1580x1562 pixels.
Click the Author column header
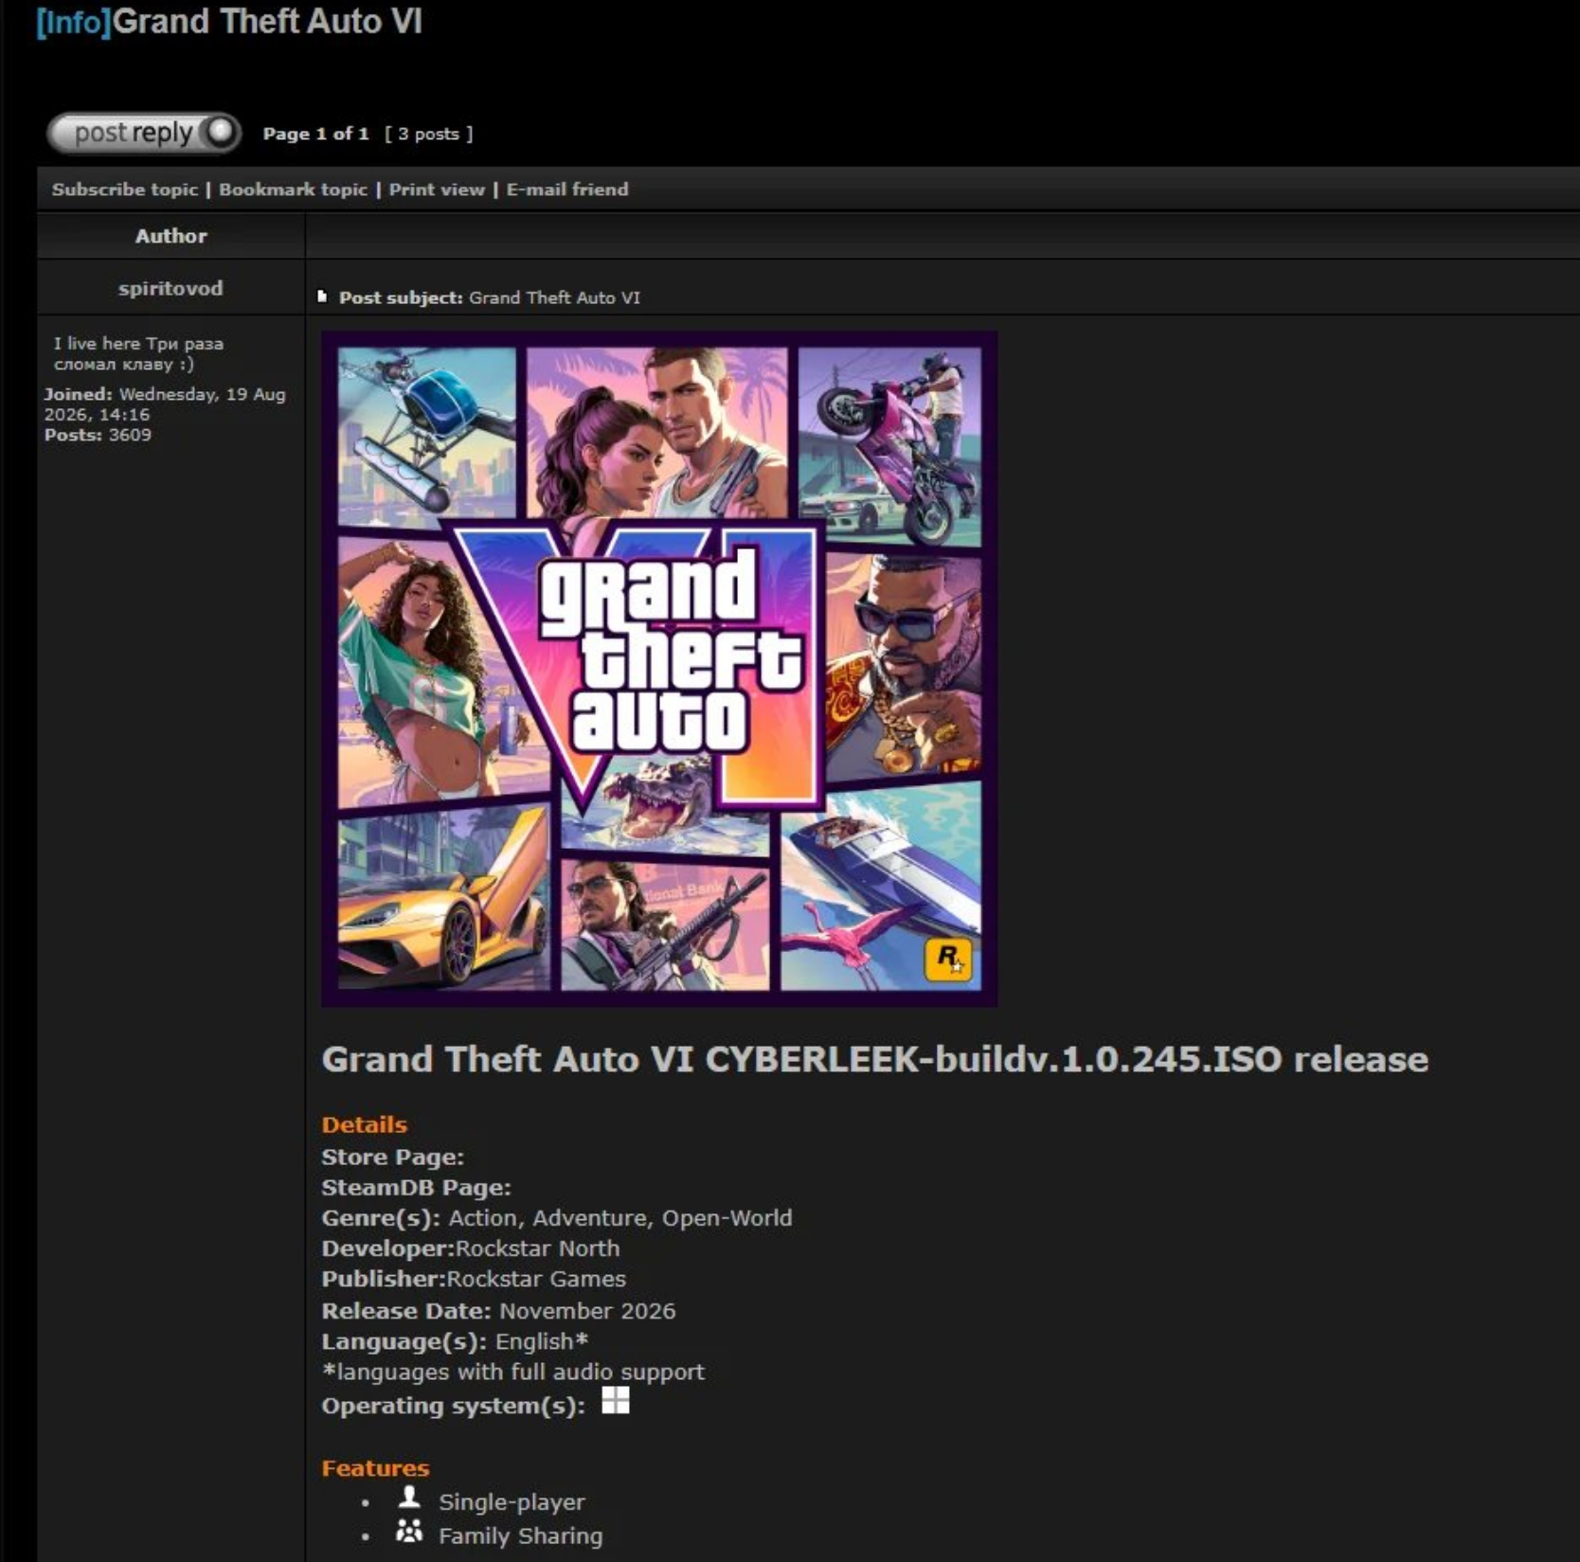171,236
